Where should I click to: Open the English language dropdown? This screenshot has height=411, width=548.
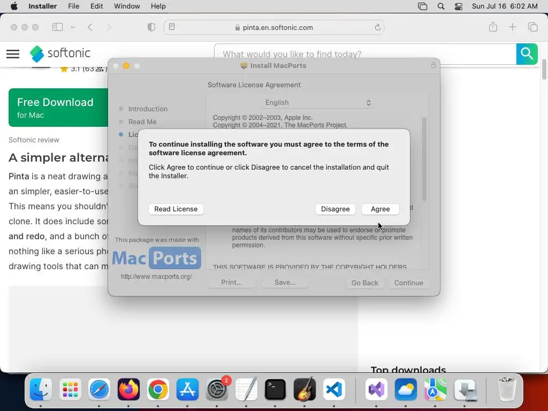tap(317, 102)
